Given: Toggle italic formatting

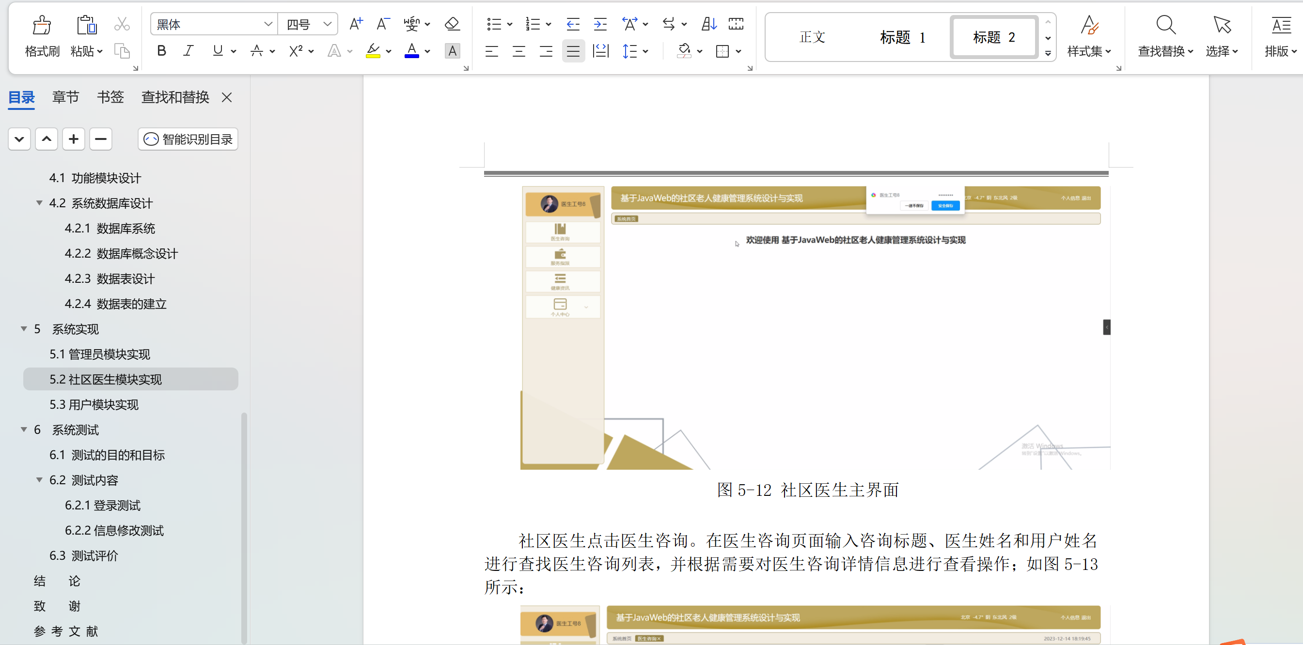Looking at the screenshot, I should [x=188, y=51].
